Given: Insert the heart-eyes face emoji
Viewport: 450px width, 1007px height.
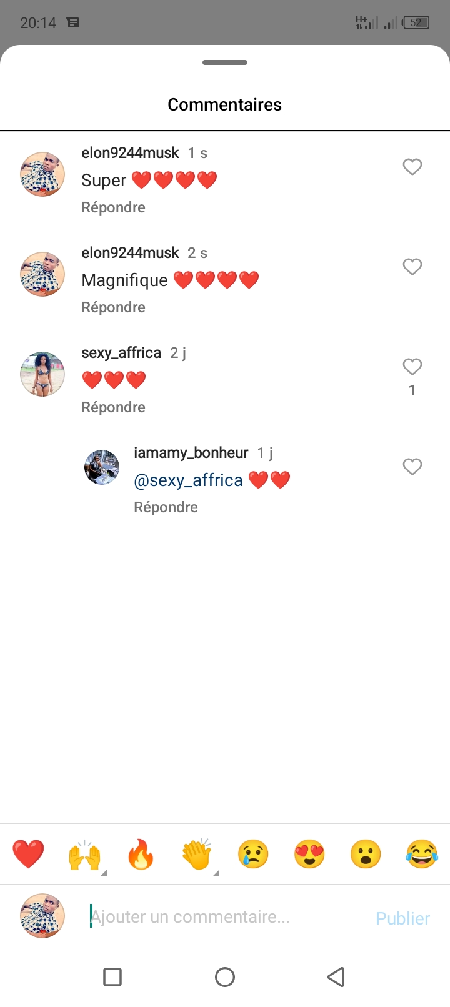Looking at the screenshot, I should coord(309,854).
